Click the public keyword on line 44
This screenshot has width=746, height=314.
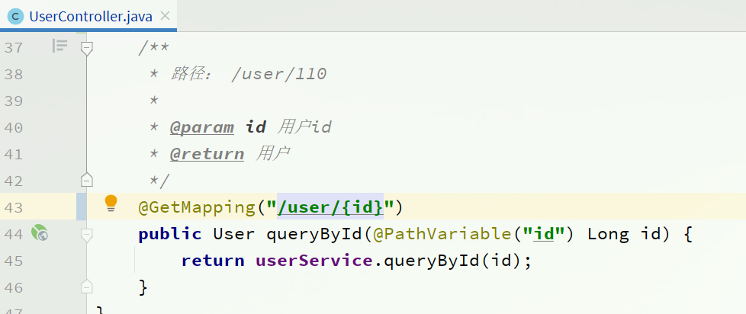[x=170, y=234]
